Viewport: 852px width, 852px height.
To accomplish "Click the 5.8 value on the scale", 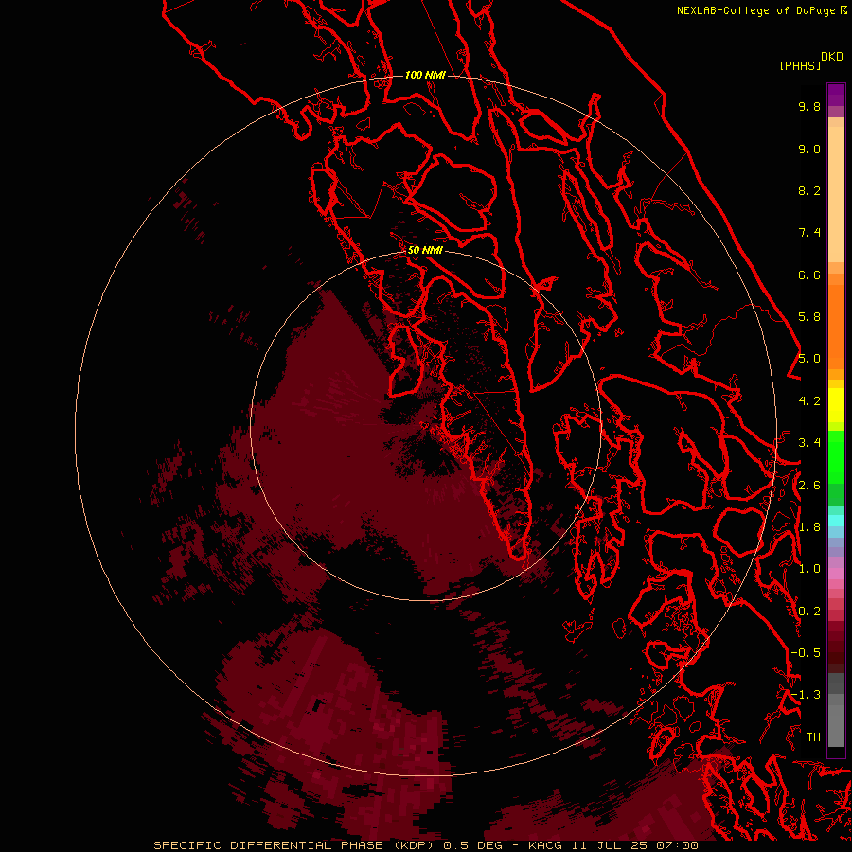I will (x=809, y=317).
